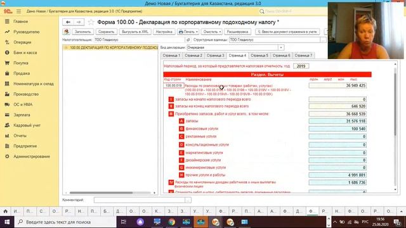Image resolution: width=406 pixels, height=228 pixels.
Task: Click the tax period year field 2019
Action: [x=301, y=66]
